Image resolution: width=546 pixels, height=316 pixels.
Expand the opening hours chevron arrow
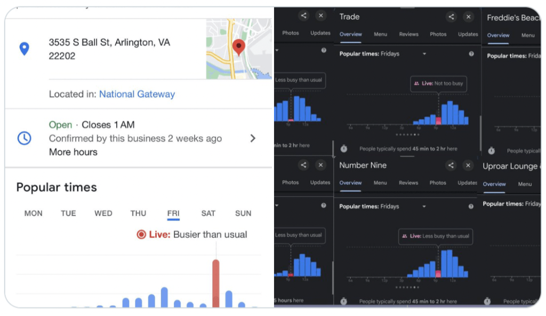tap(253, 138)
